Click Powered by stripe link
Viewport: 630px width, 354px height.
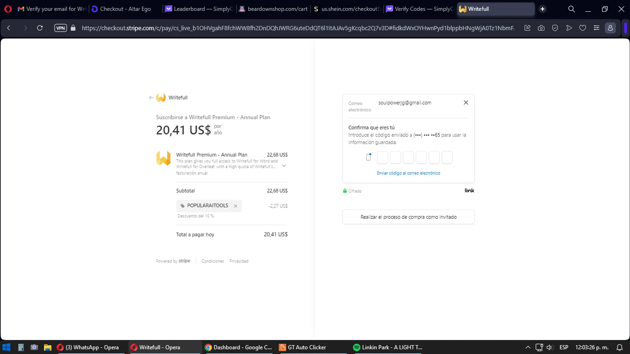tap(173, 261)
